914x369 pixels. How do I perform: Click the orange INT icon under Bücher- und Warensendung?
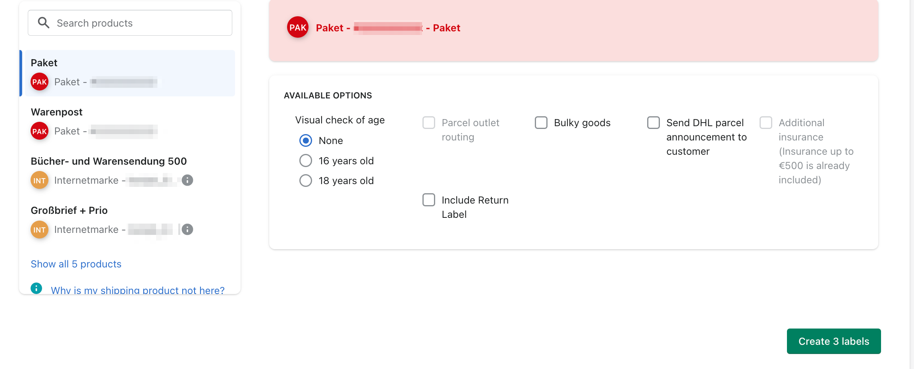coord(39,181)
